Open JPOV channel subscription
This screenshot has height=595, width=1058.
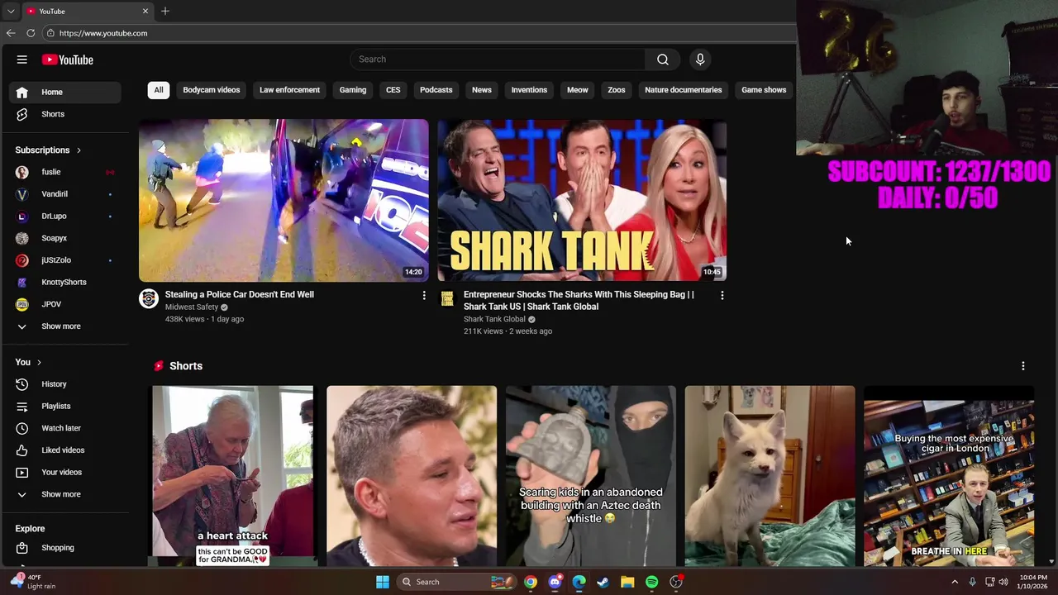(65, 304)
